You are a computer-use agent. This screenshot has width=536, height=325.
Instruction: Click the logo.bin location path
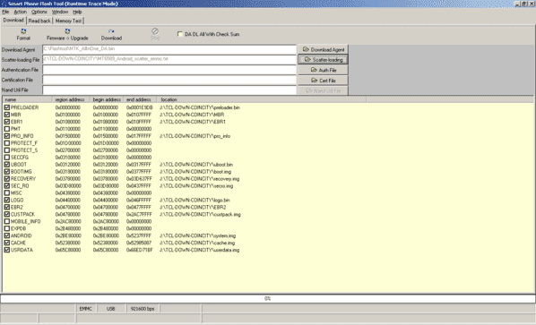point(195,200)
